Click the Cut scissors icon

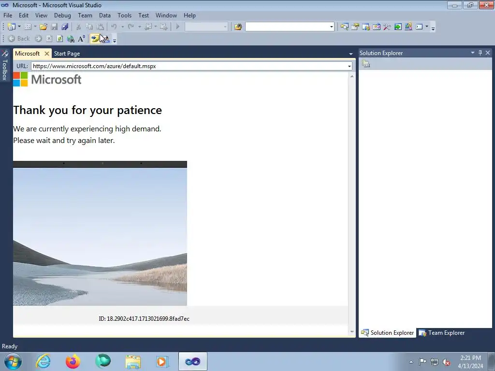pyautogui.click(x=79, y=27)
